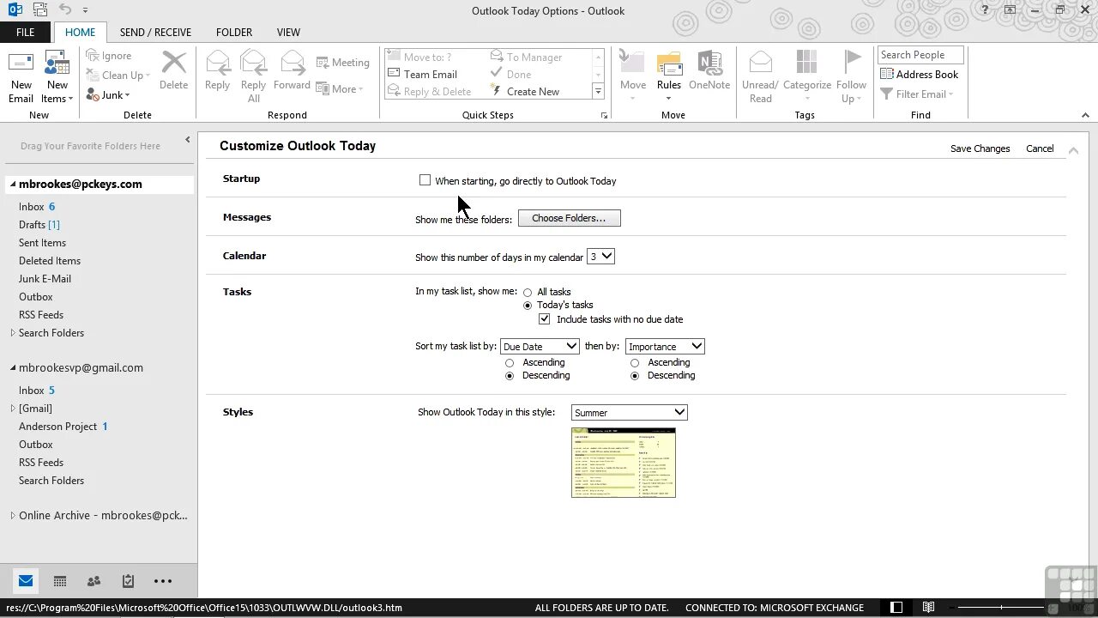Expand the [Gmail] folder
The width and height of the screenshot is (1098, 618).
point(13,409)
